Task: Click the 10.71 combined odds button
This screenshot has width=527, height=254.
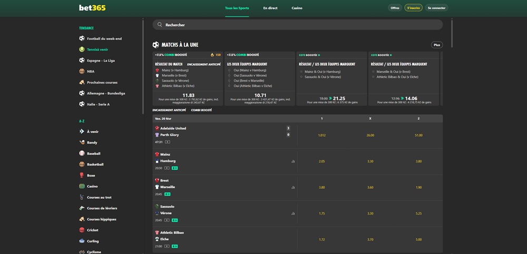Action: click(260, 99)
